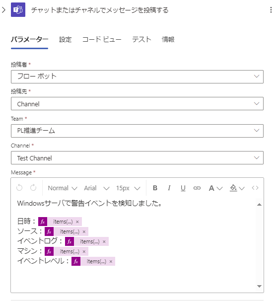Screen dimensions: 275x304
Task: Switch to the パラメーター tab
Action: [x=29, y=39]
